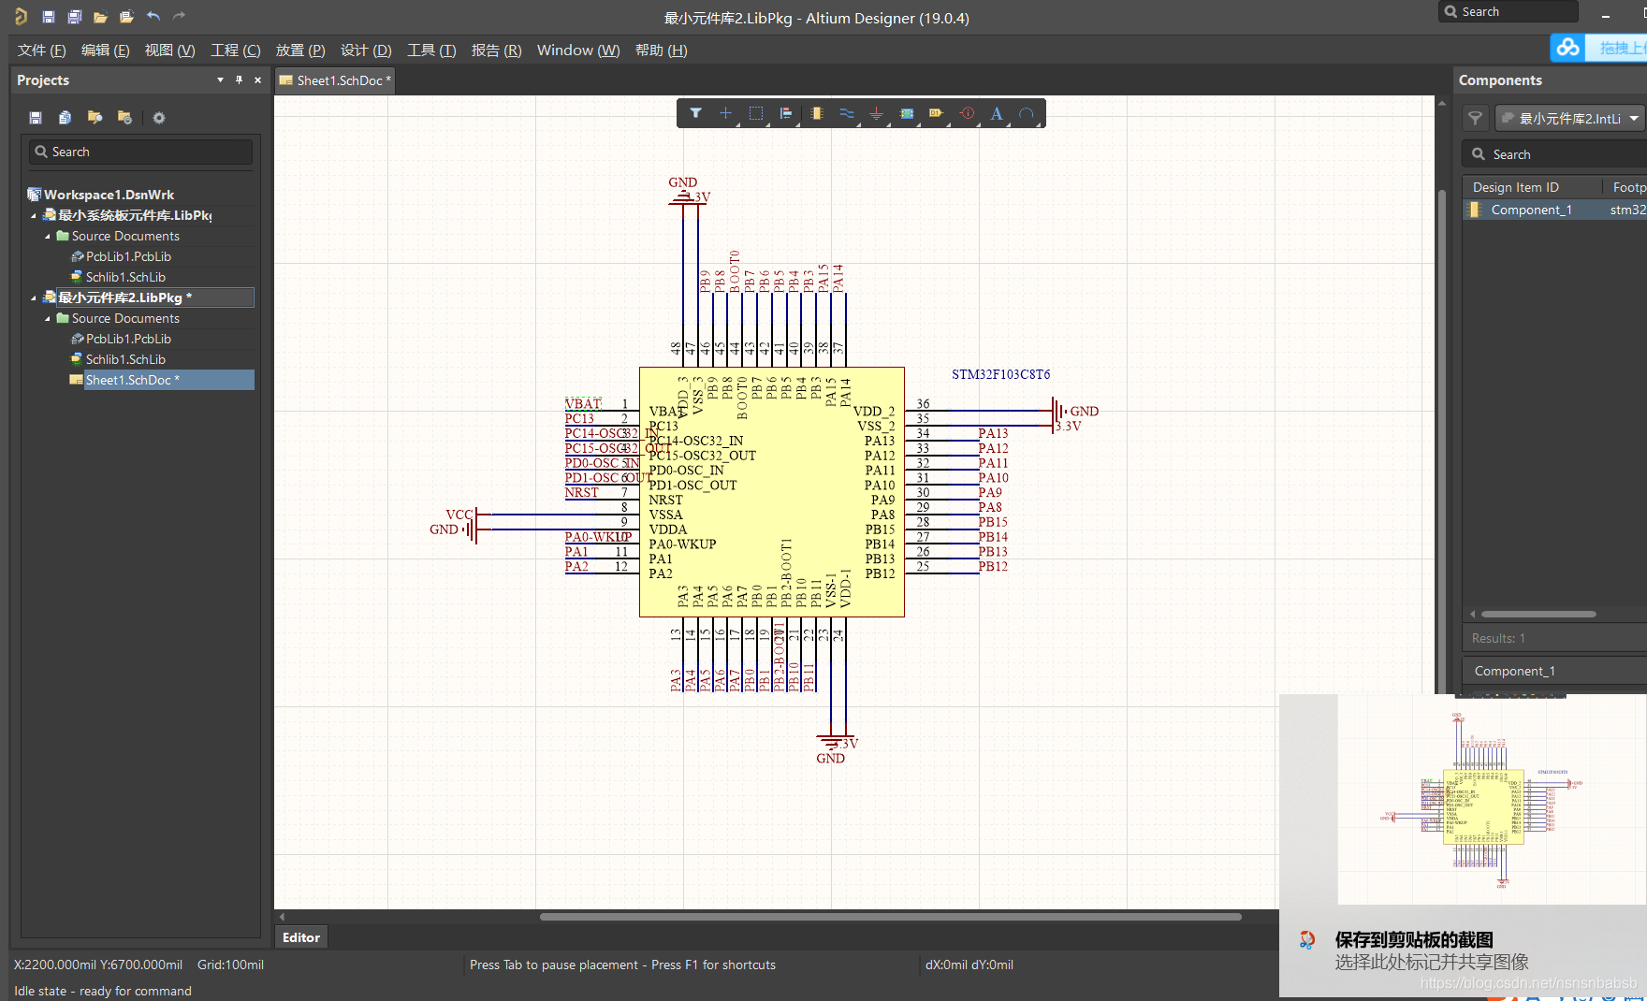Image resolution: width=1647 pixels, height=1001 pixels.
Task: Open the Window (W) menu
Action: [x=578, y=51]
